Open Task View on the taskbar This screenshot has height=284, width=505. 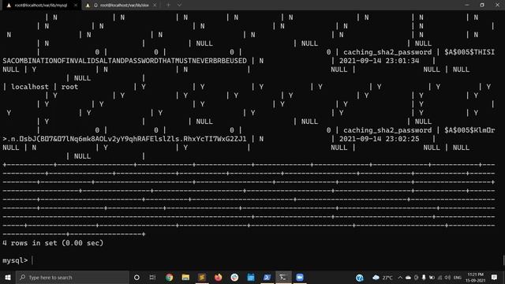coord(152,277)
